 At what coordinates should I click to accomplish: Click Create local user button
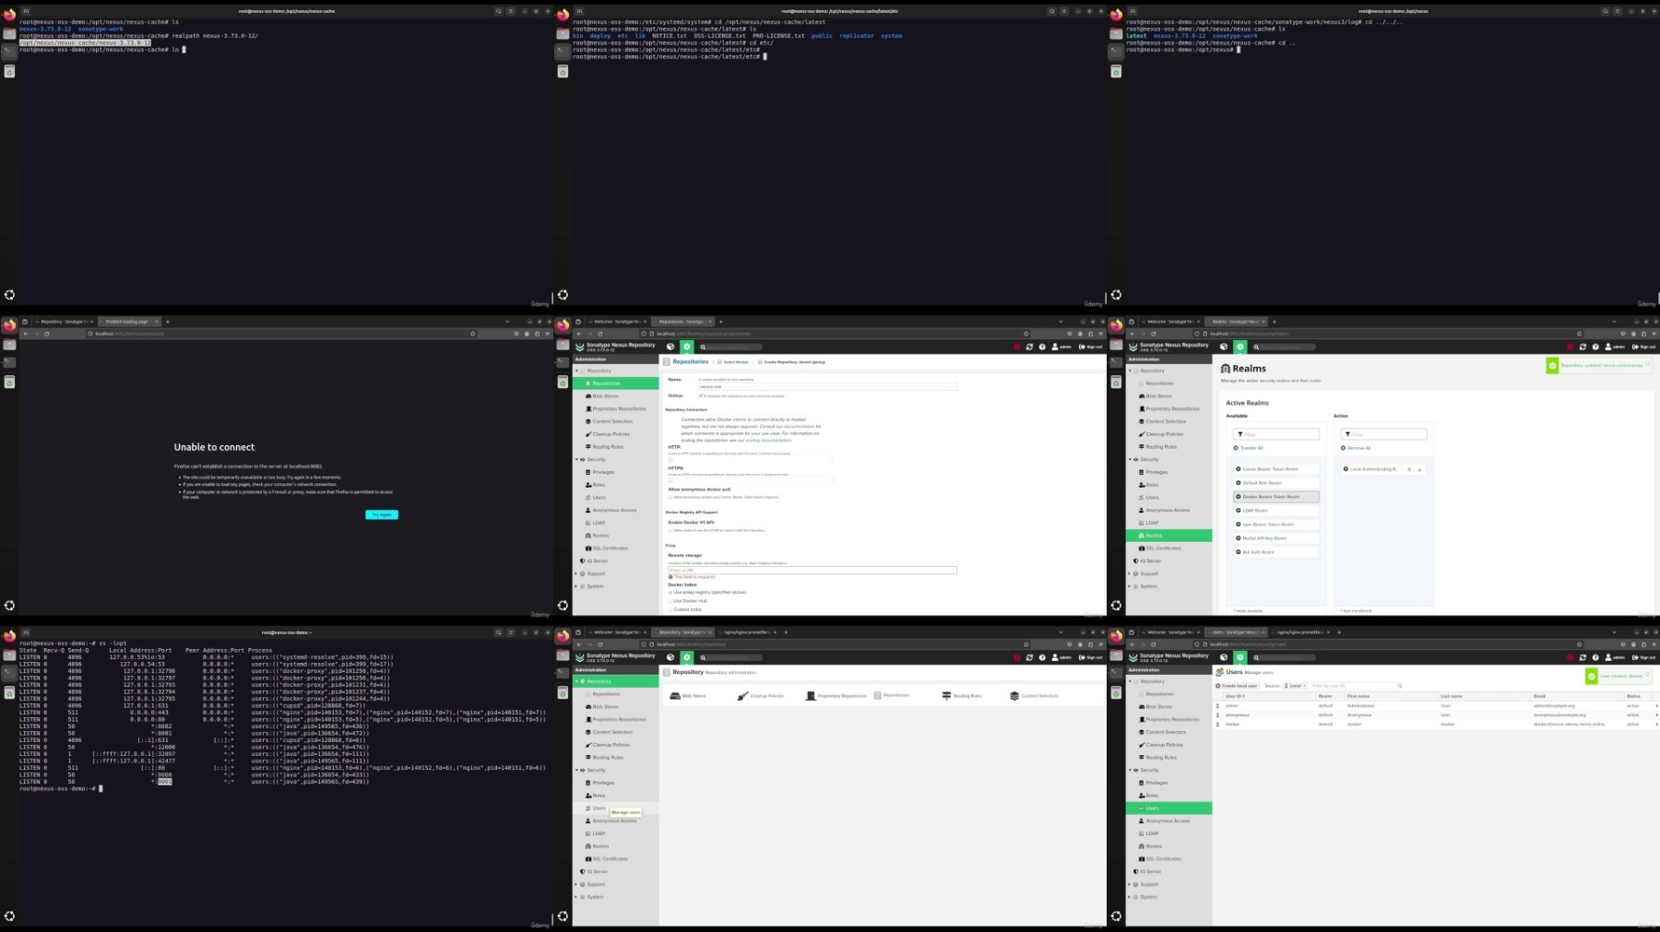coord(1237,686)
